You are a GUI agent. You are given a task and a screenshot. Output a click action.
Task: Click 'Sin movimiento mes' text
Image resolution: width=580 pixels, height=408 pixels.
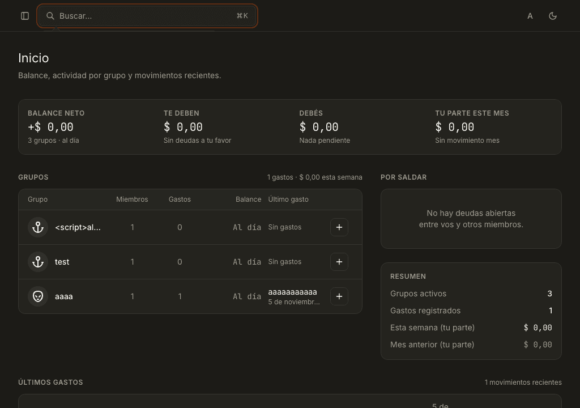click(x=467, y=141)
